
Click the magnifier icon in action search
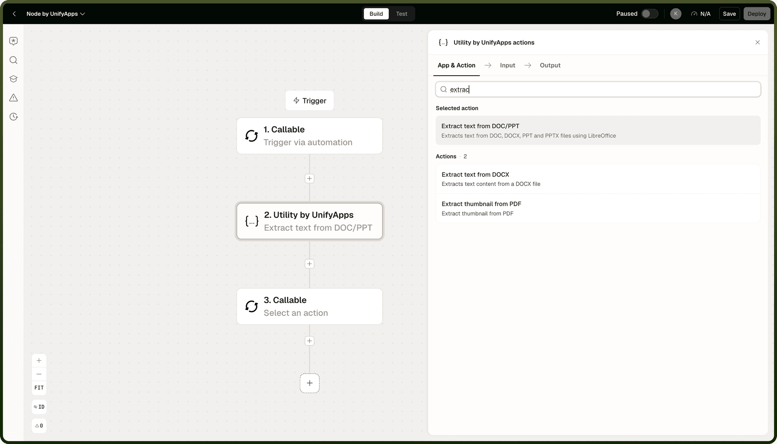tap(444, 89)
